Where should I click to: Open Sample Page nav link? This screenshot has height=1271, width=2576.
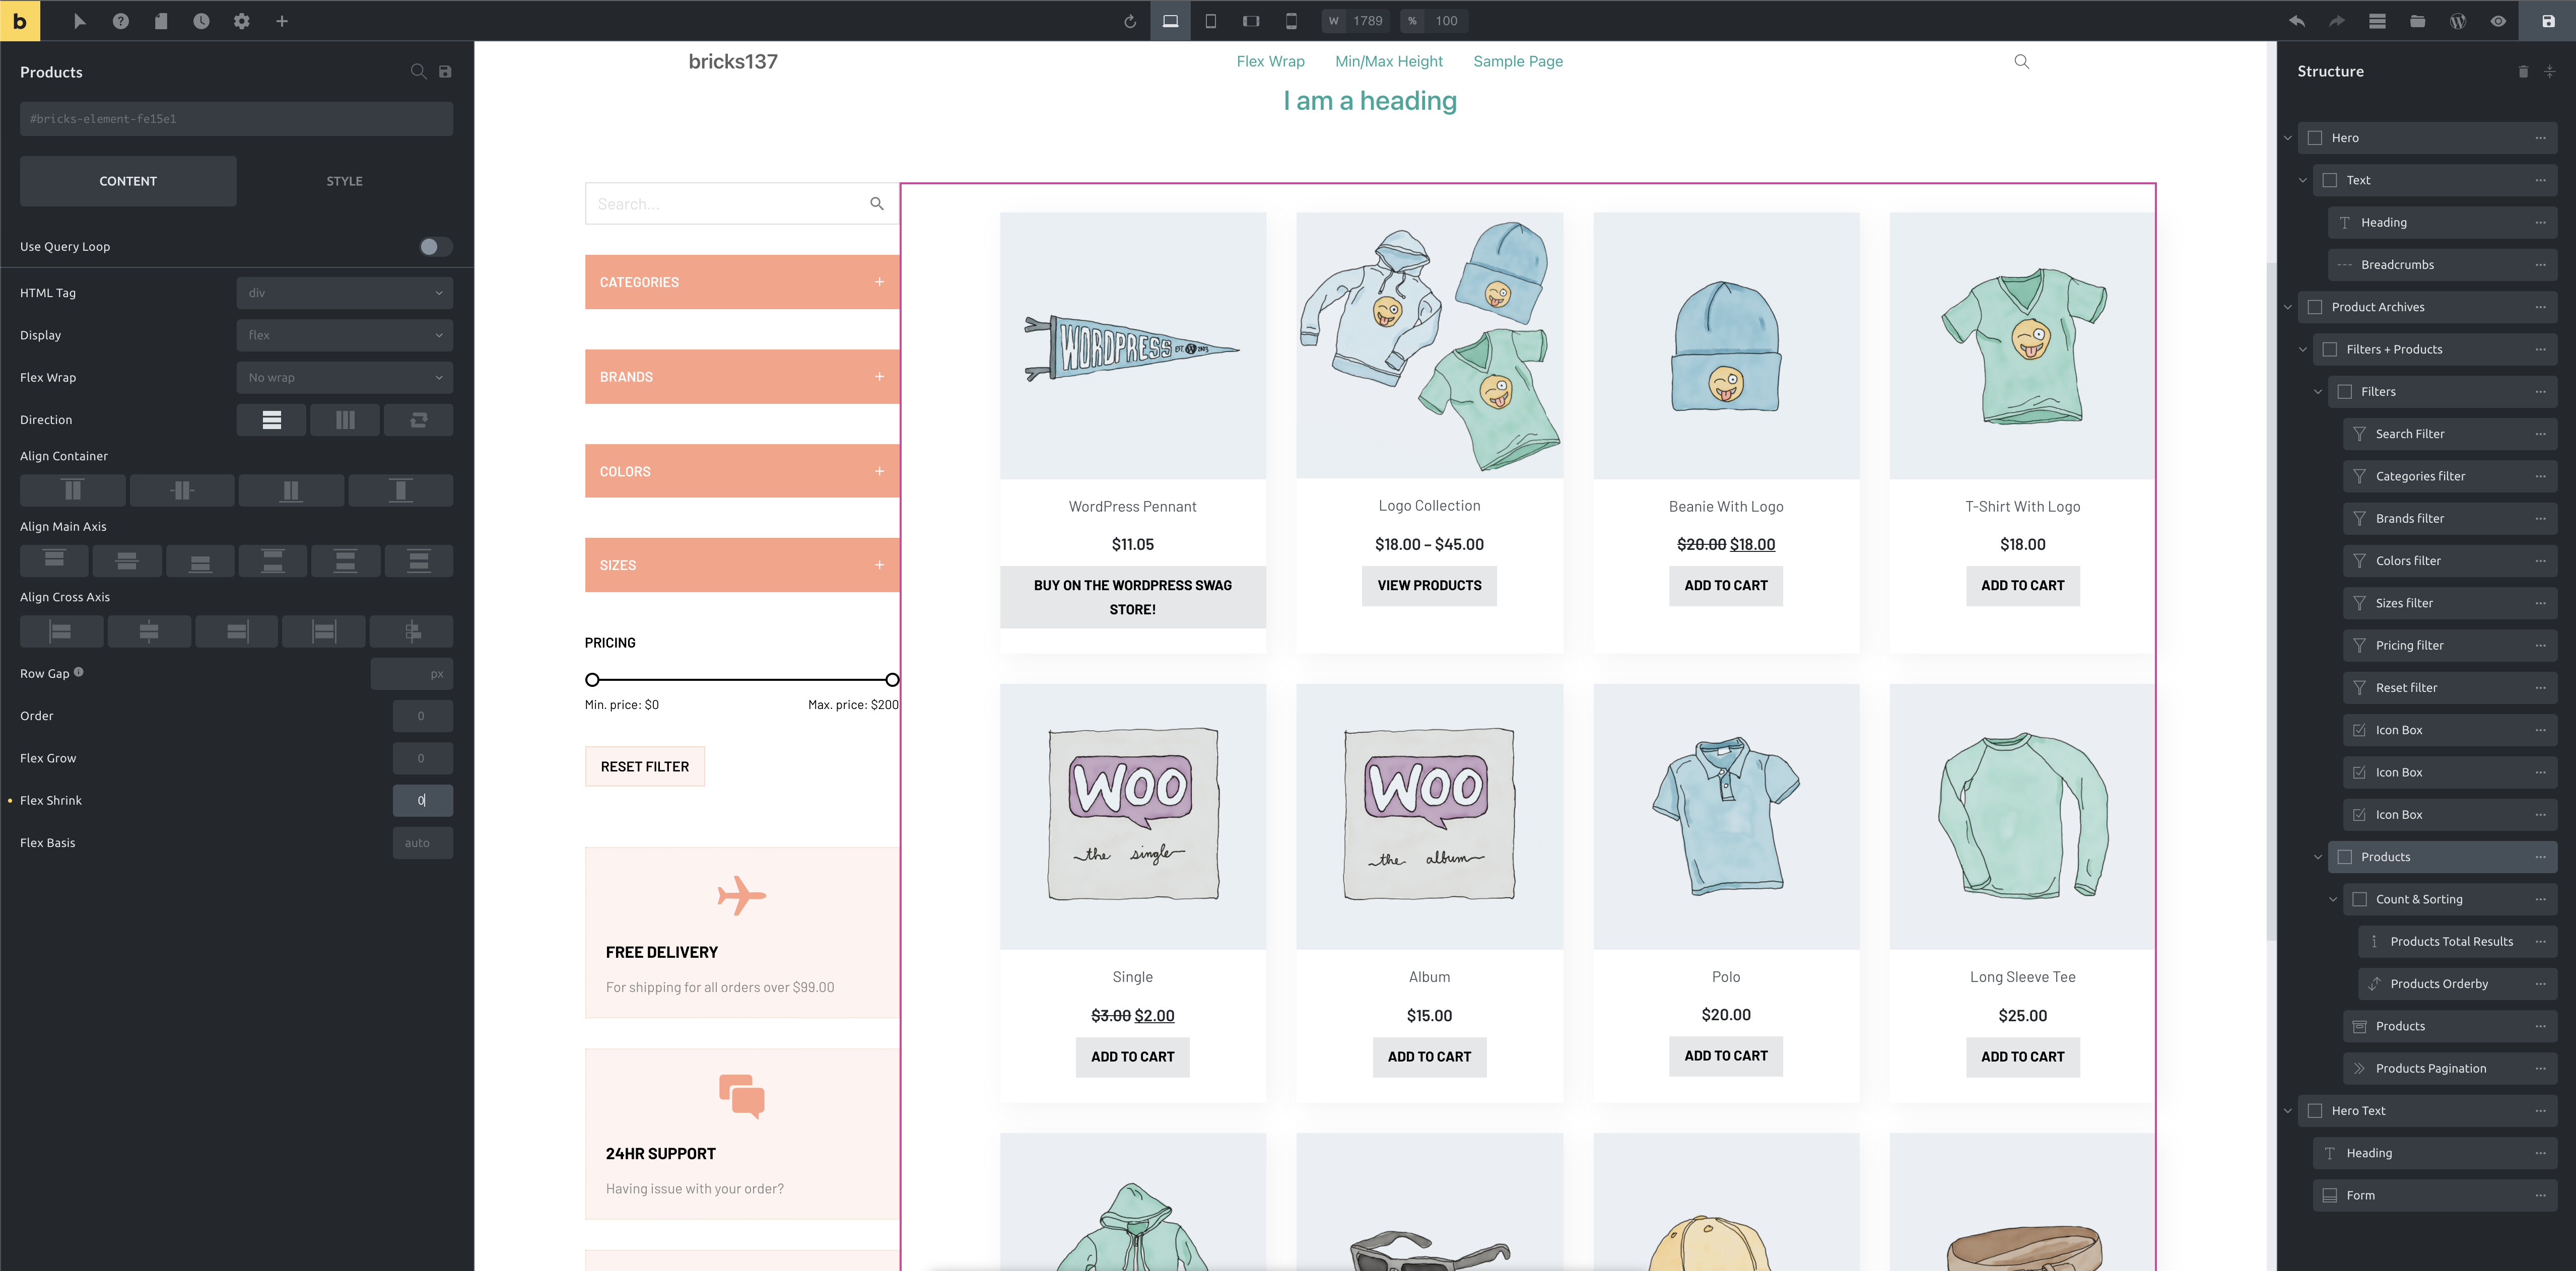click(1517, 61)
